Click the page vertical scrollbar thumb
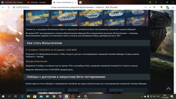The width and height of the screenshot is (176, 99). (x=175, y=28)
